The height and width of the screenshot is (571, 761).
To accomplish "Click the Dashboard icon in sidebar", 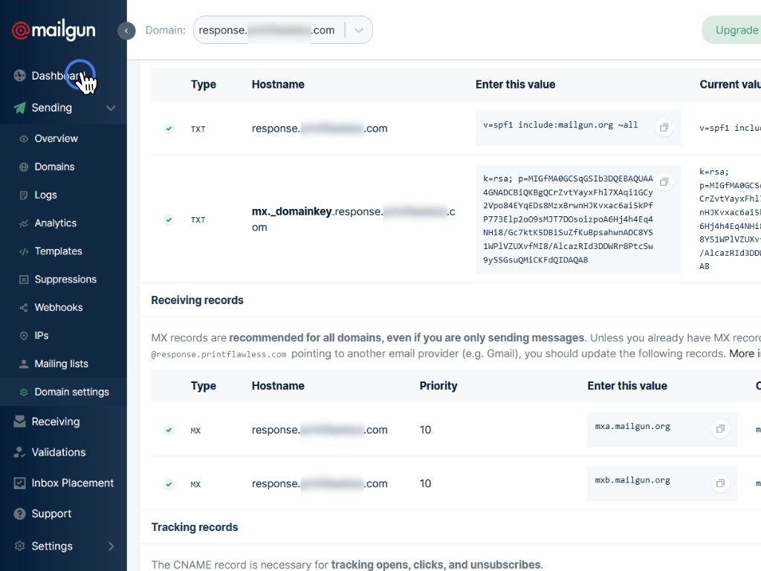I will 19,76.
